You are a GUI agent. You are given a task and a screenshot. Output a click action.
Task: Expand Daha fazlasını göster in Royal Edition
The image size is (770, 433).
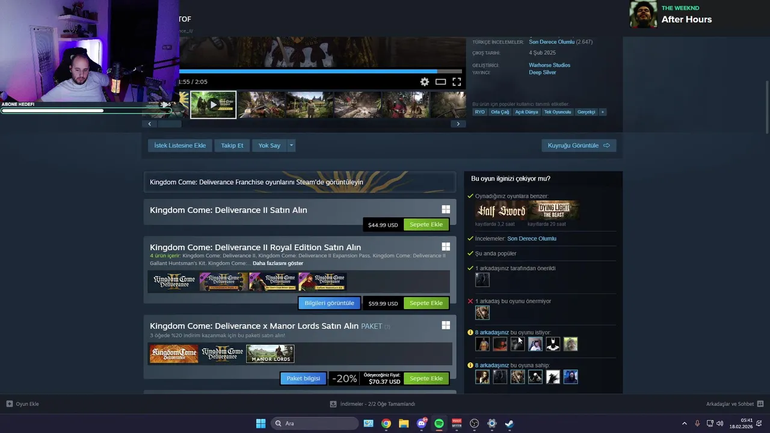[278, 263]
